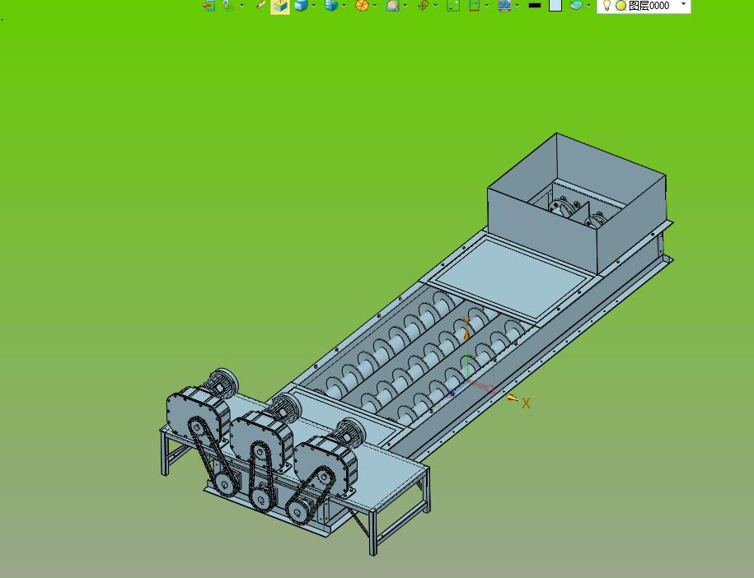Click the dimension bracket icon

(474, 5)
